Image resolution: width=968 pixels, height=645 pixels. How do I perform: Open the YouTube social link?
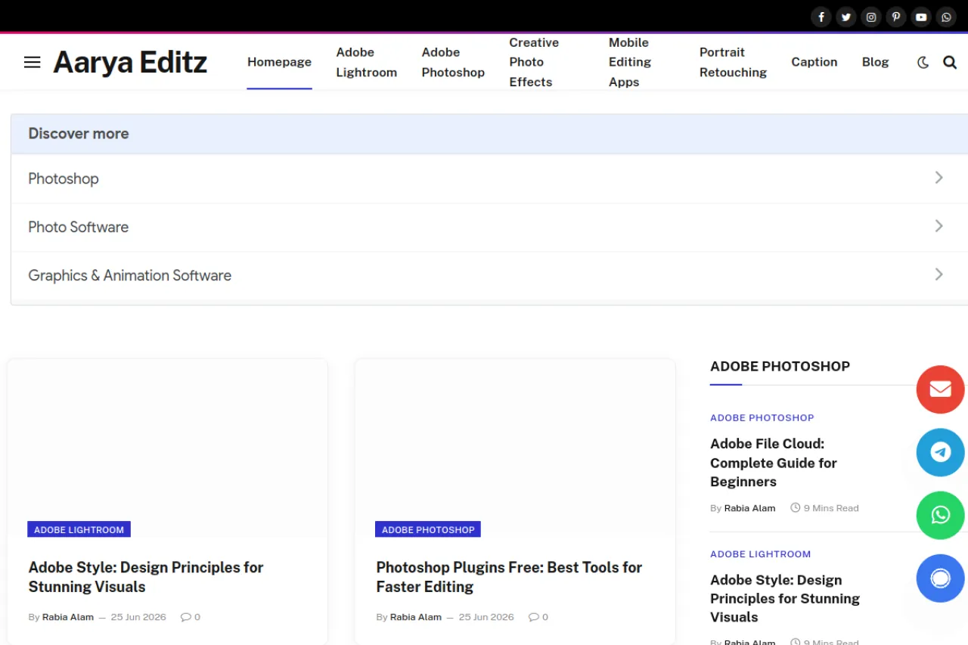921,17
